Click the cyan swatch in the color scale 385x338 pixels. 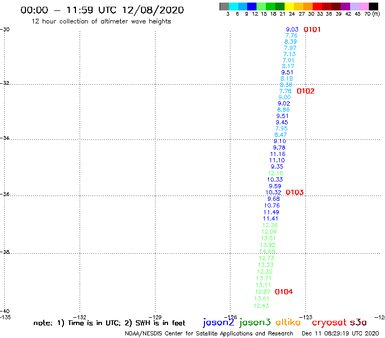(x=233, y=6)
